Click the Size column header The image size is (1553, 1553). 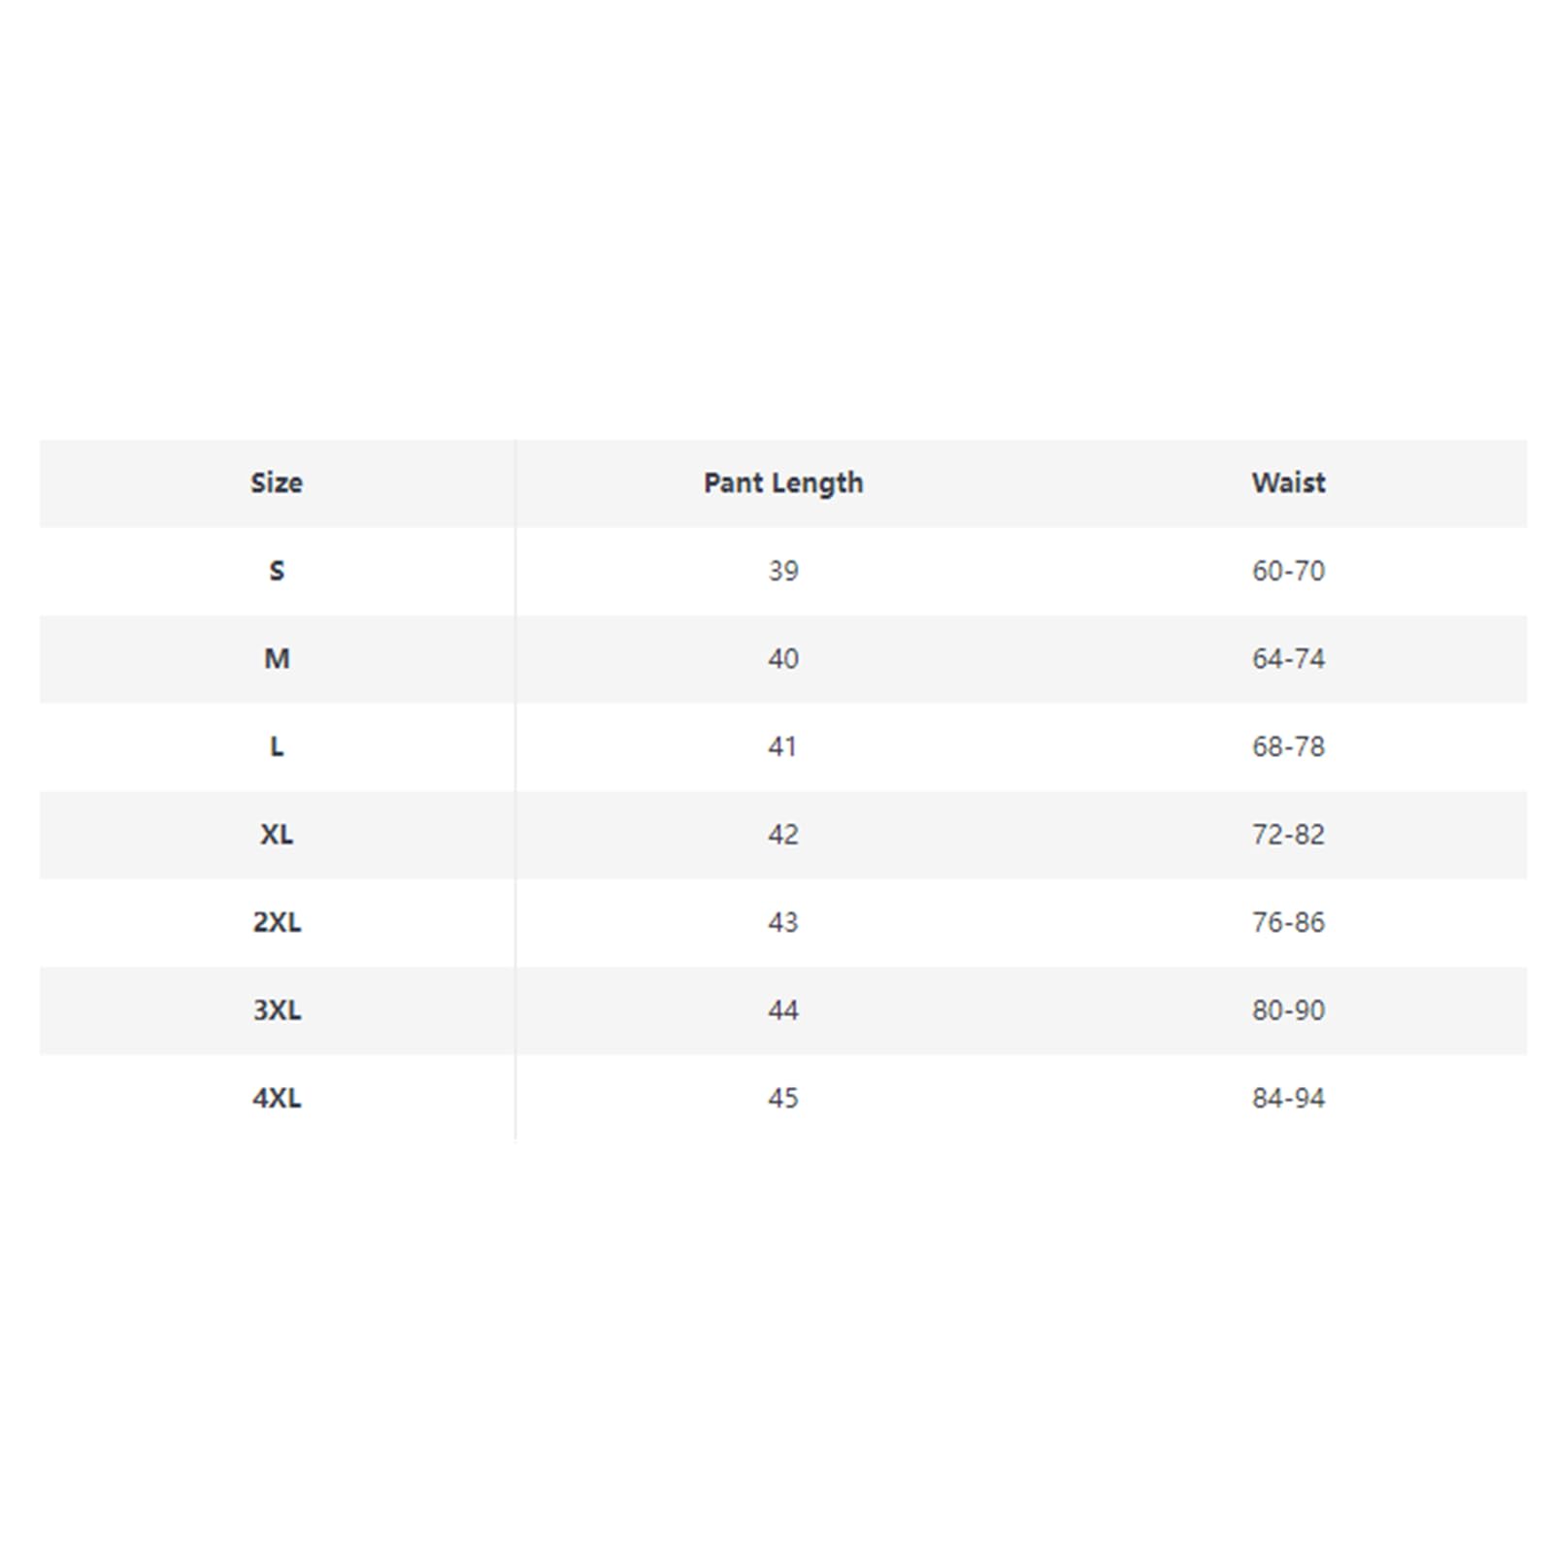[277, 482]
